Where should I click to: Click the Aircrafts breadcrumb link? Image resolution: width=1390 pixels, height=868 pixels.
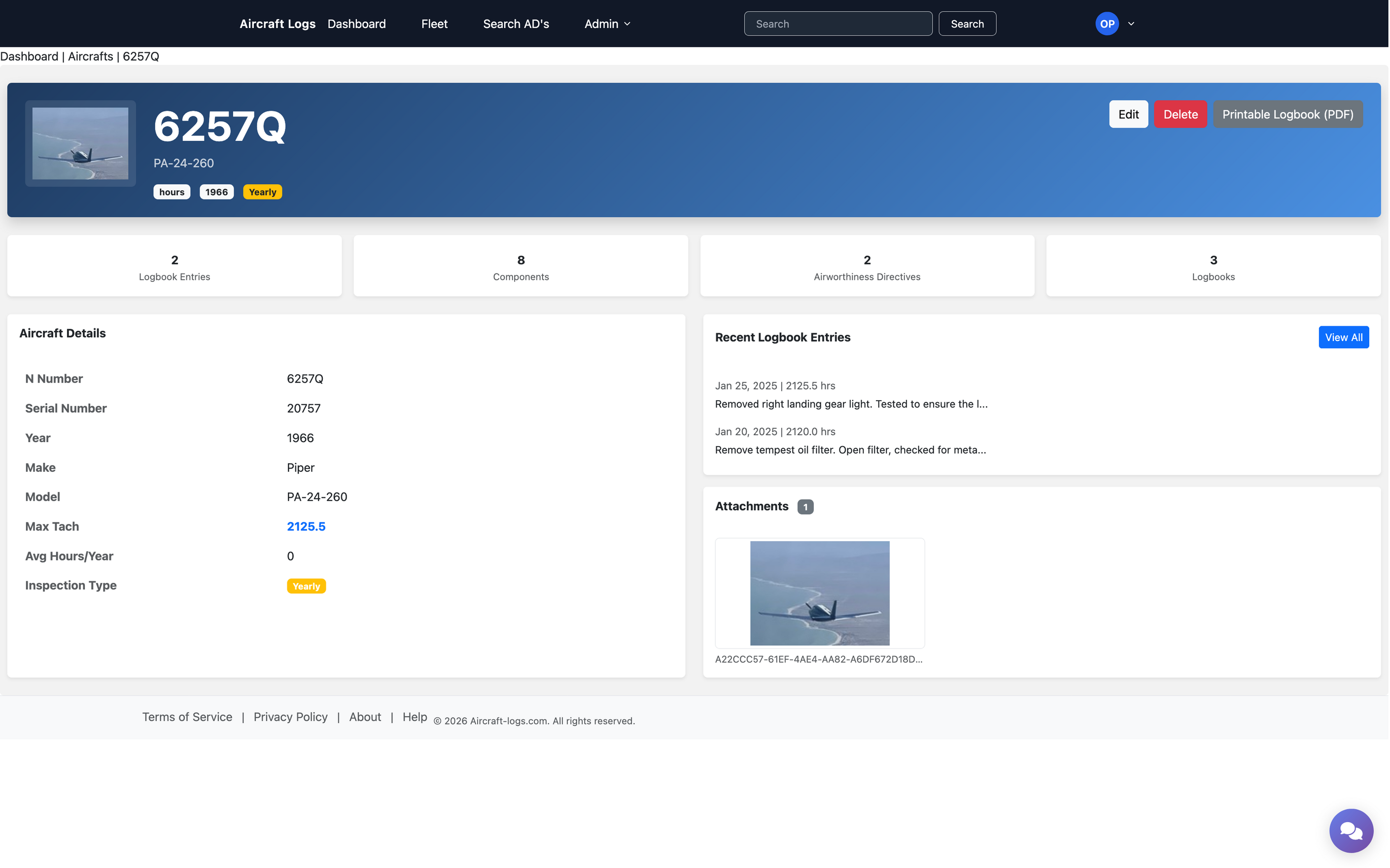click(90, 56)
